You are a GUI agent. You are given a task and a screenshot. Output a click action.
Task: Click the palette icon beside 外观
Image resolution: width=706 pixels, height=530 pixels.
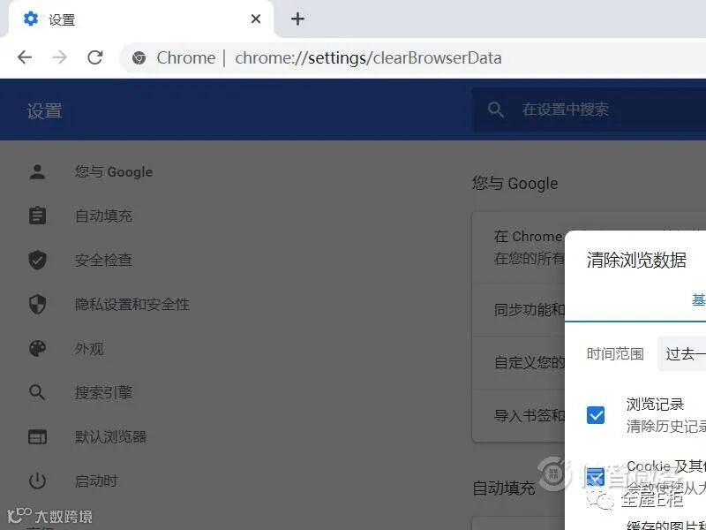pos(37,348)
